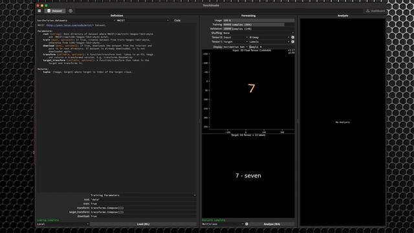Image resolution: width=414 pixels, height=233 pixels.
Task: Open Display Validation Set dropdown
Action: (235, 47)
